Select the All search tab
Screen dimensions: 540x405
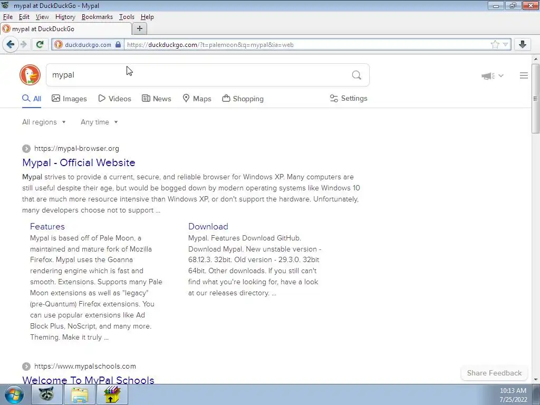coord(32,99)
